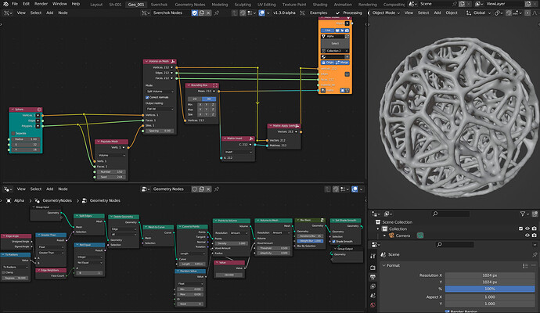Viewport: 540px width, 313px height.
Task: Click the Origin button on the orange node
Action: coord(328,63)
